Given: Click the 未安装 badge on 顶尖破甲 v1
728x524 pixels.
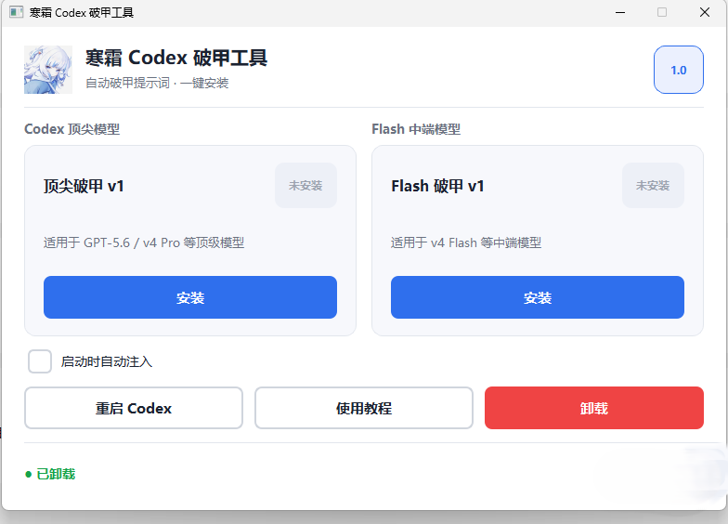Looking at the screenshot, I should point(305,186).
